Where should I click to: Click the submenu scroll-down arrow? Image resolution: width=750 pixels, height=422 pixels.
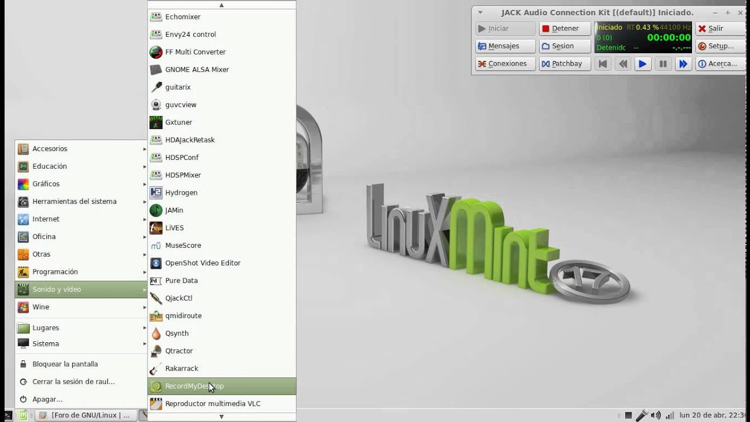pos(221,417)
